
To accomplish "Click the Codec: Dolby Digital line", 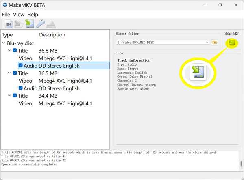I will point(135,77).
